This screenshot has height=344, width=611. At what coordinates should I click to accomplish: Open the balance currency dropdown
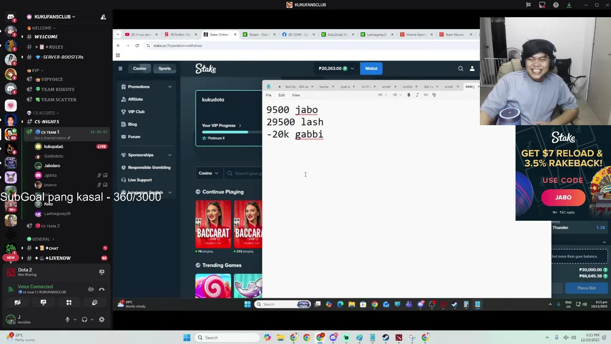click(x=337, y=68)
